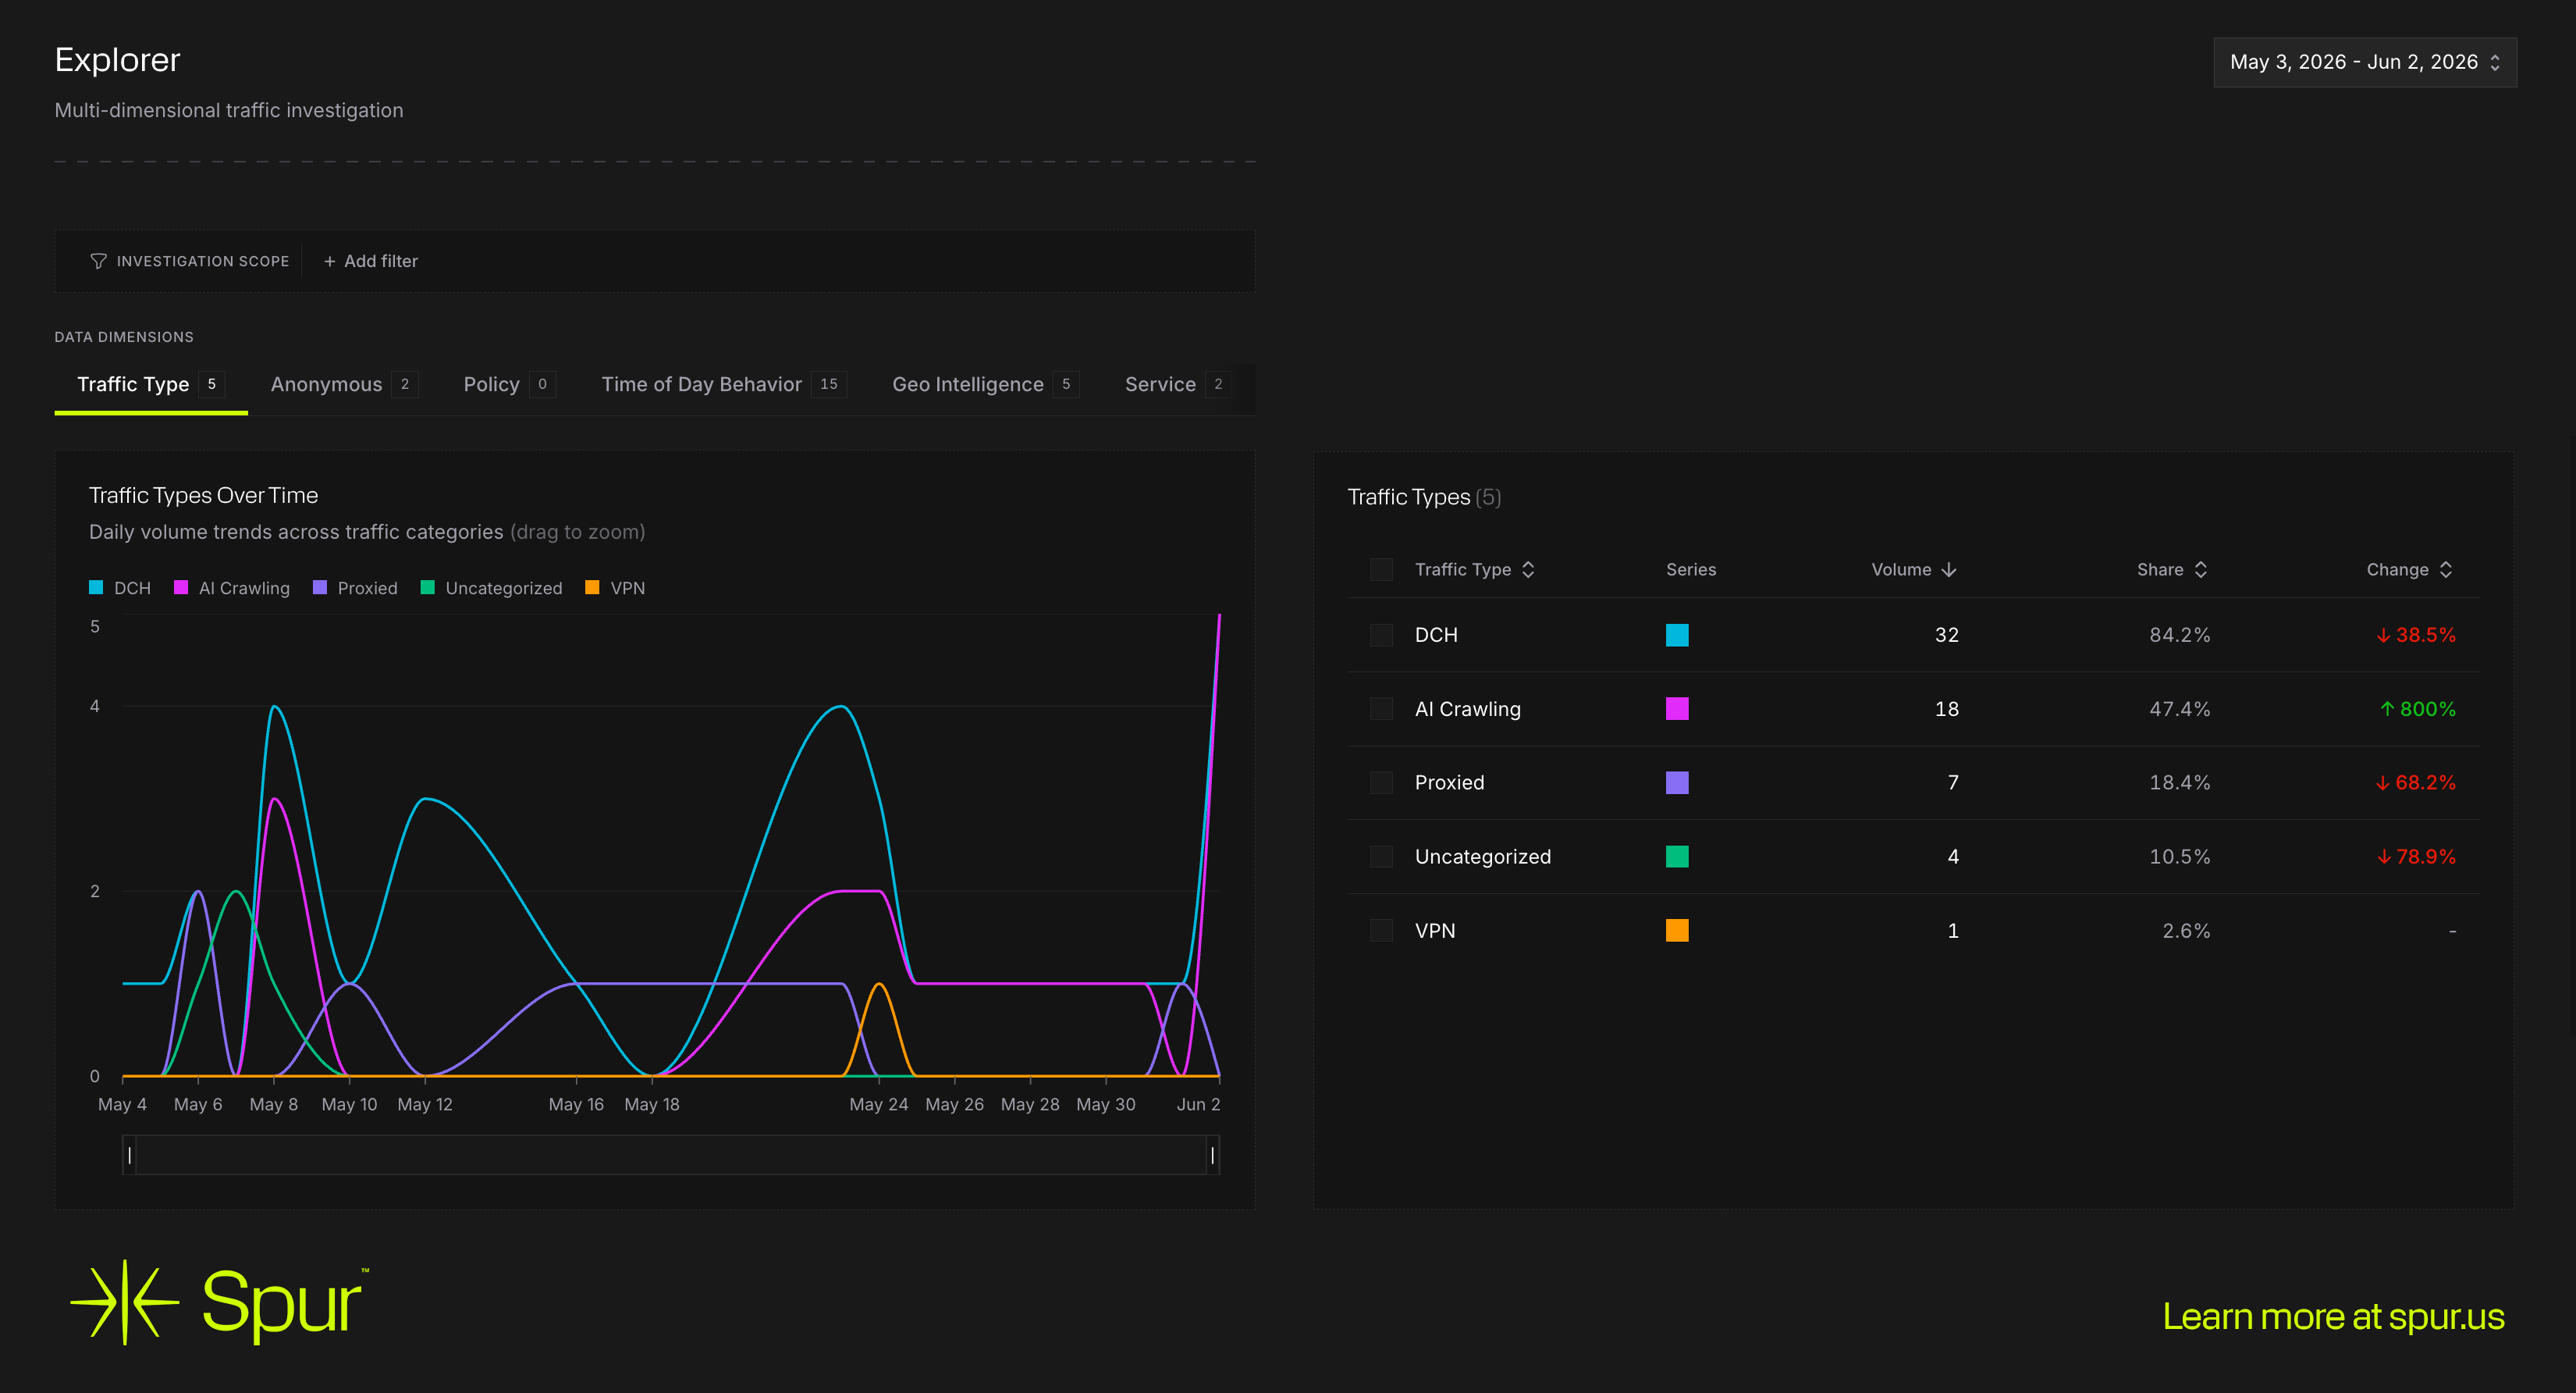Click the Jun 2 axis label
This screenshot has width=2576, height=1393.
pyautogui.click(x=1198, y=1104)
